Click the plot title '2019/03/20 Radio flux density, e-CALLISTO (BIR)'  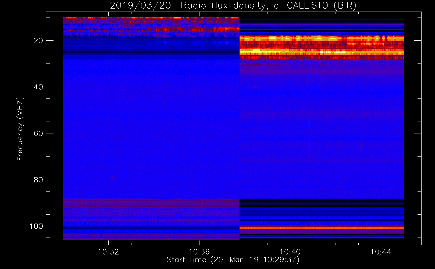pyautogui.click(x=233, y=5)
